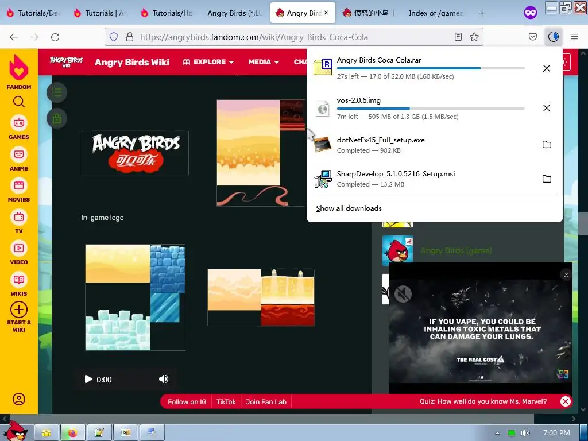Switch to the Tutorials | An tab

[100, 13]
